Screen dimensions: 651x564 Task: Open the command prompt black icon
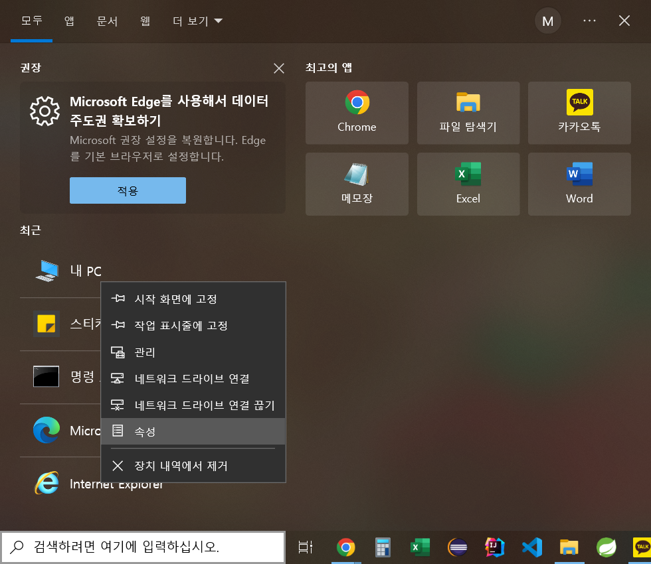click(46, 377)
